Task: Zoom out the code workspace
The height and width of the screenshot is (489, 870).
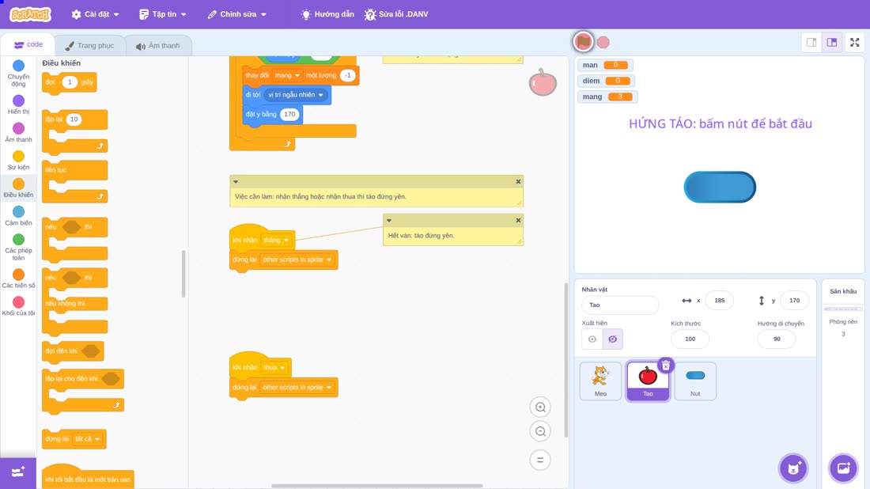Action: coord(540,431)
